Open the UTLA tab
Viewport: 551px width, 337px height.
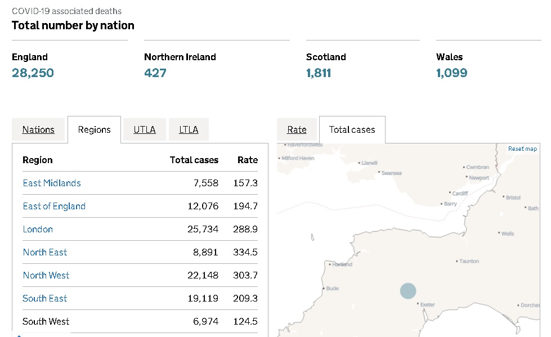tap(145, 129)
